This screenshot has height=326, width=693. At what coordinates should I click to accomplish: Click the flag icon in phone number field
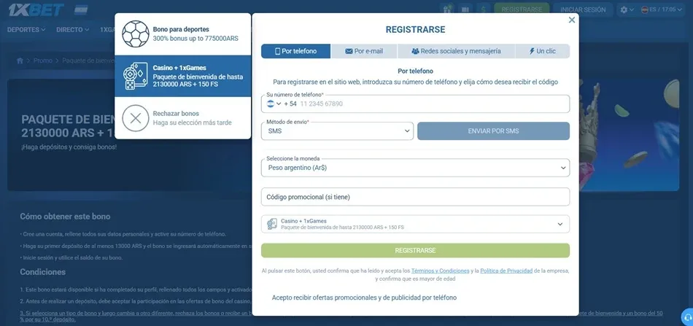pyautogui.click(x=271, y=104)
